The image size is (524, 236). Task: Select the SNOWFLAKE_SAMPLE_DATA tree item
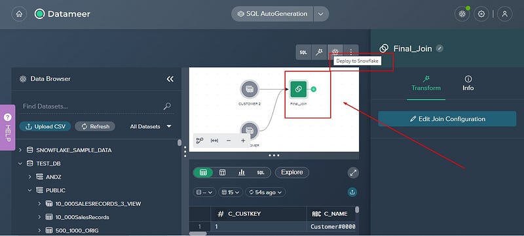click(74, 150)
